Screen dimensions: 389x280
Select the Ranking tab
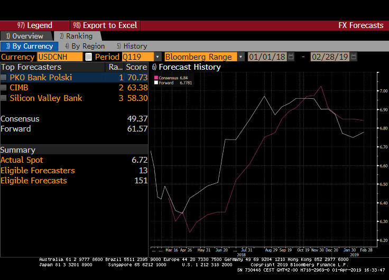pyautogui.click(x=76, y=36)
